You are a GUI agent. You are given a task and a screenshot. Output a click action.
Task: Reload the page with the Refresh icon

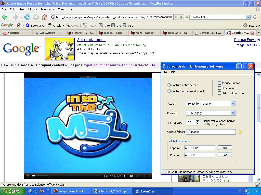click(27, 17)
